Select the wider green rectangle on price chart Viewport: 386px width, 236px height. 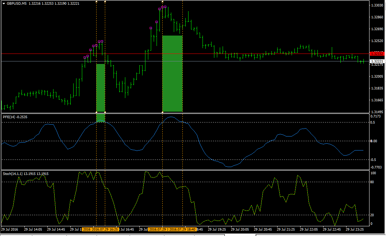(172, 74)
